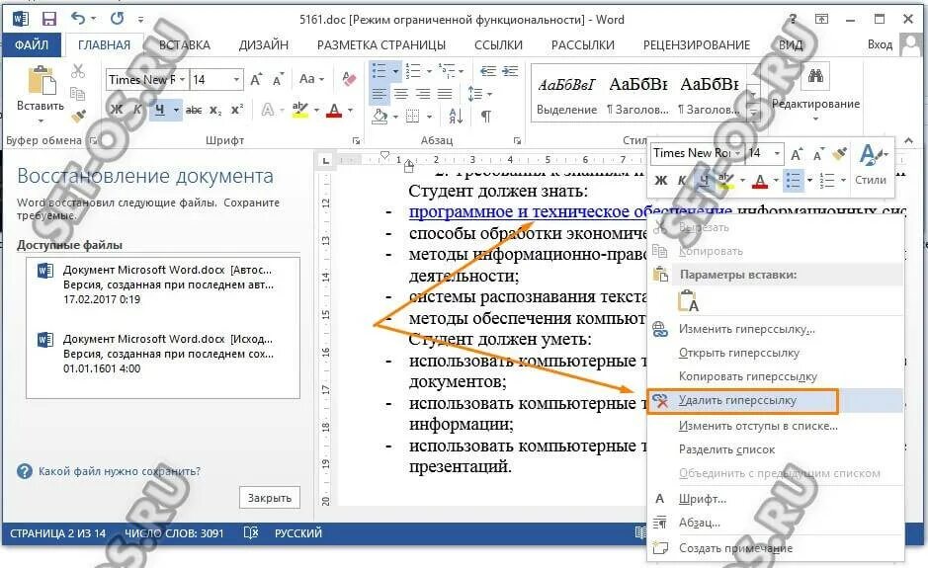Apply strikethrough abc formatting

coord(194,110)
